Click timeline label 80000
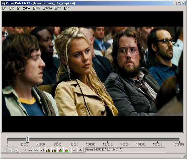The image size is (187, 159). pyautogui.click(x=74, y=144)
